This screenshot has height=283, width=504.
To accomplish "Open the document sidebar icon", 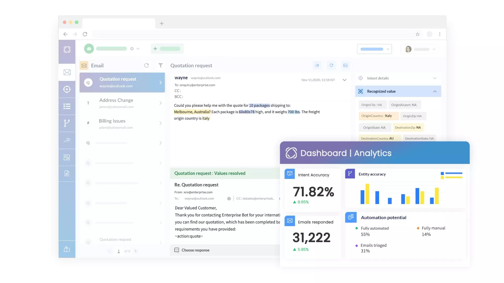I will pos(67,173).
